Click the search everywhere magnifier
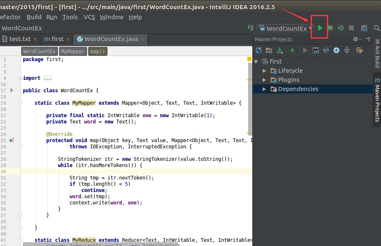 pyautogui.click(x=376, y=28)
